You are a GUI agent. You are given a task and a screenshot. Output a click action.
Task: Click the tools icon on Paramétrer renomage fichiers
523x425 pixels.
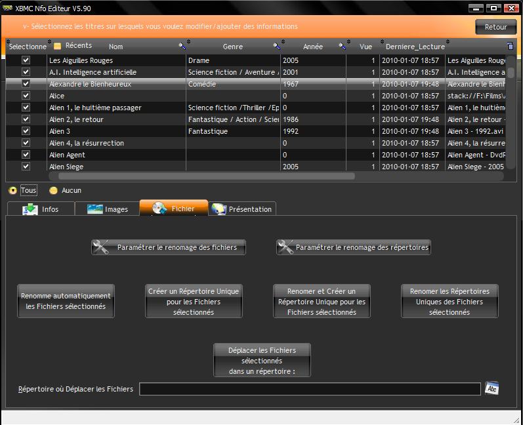[100, 247]
